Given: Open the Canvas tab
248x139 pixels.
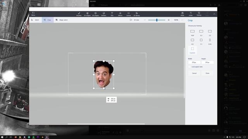Looking at the screenshot, I should [x=128, y=14].
